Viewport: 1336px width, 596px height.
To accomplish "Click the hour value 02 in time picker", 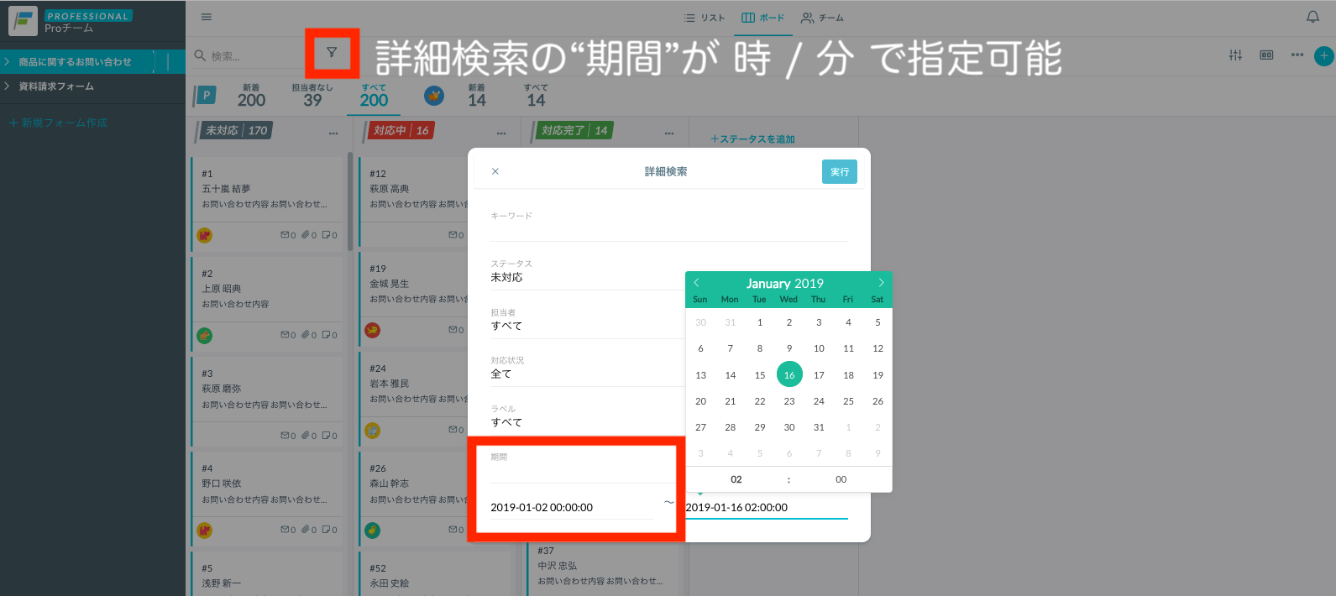I will [736, 479].
